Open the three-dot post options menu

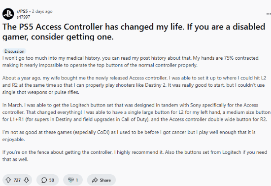[x=269, y=14]
